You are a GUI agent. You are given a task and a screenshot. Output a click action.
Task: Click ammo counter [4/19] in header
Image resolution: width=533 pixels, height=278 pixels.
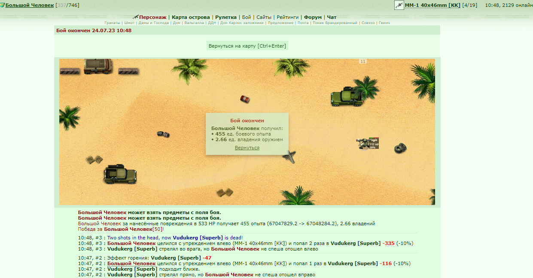[x=469, y=5]
